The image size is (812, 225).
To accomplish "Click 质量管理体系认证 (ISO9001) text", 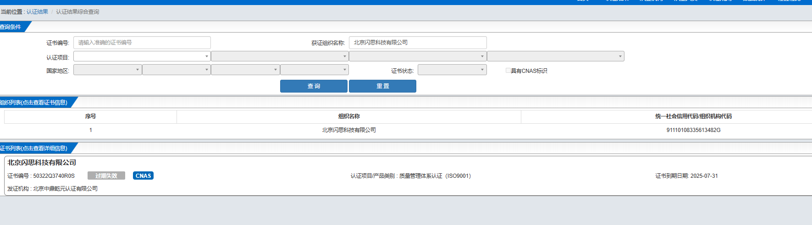I will point(435,176).
